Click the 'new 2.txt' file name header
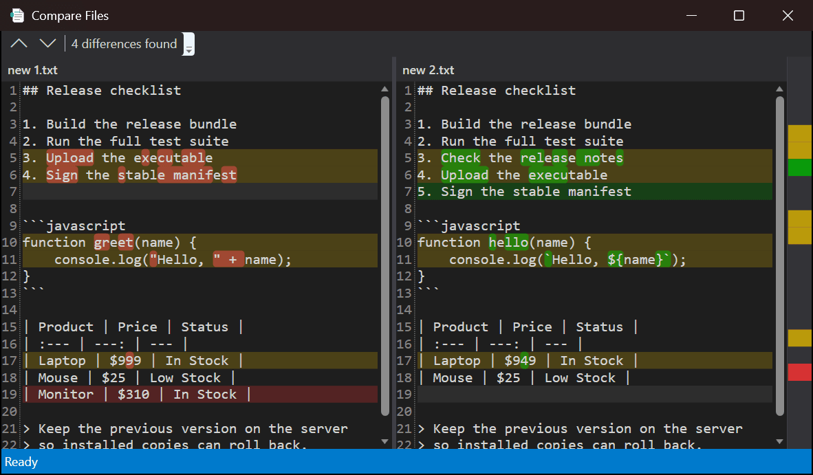 point(429,70)
